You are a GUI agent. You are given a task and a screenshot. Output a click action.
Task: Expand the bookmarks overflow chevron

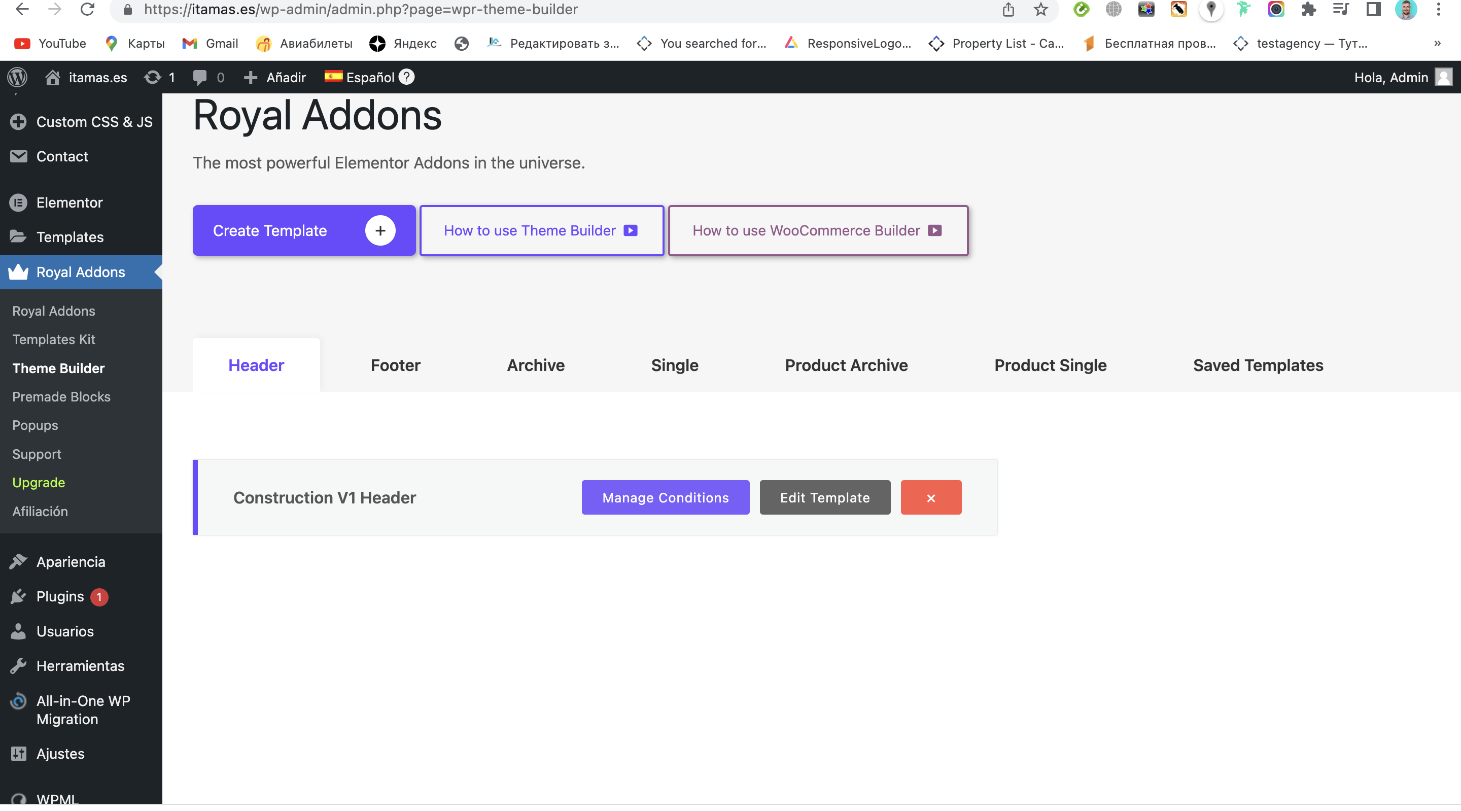coord(1437,43)
